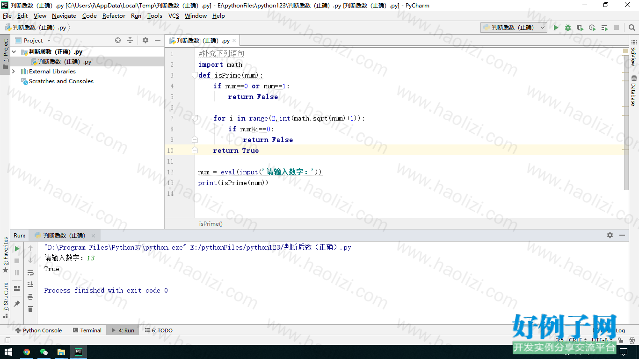Screen dimensions: 639x359
Task: Click the yellow inspection indicator above editor scrollbar
Action: coord(625,50)
